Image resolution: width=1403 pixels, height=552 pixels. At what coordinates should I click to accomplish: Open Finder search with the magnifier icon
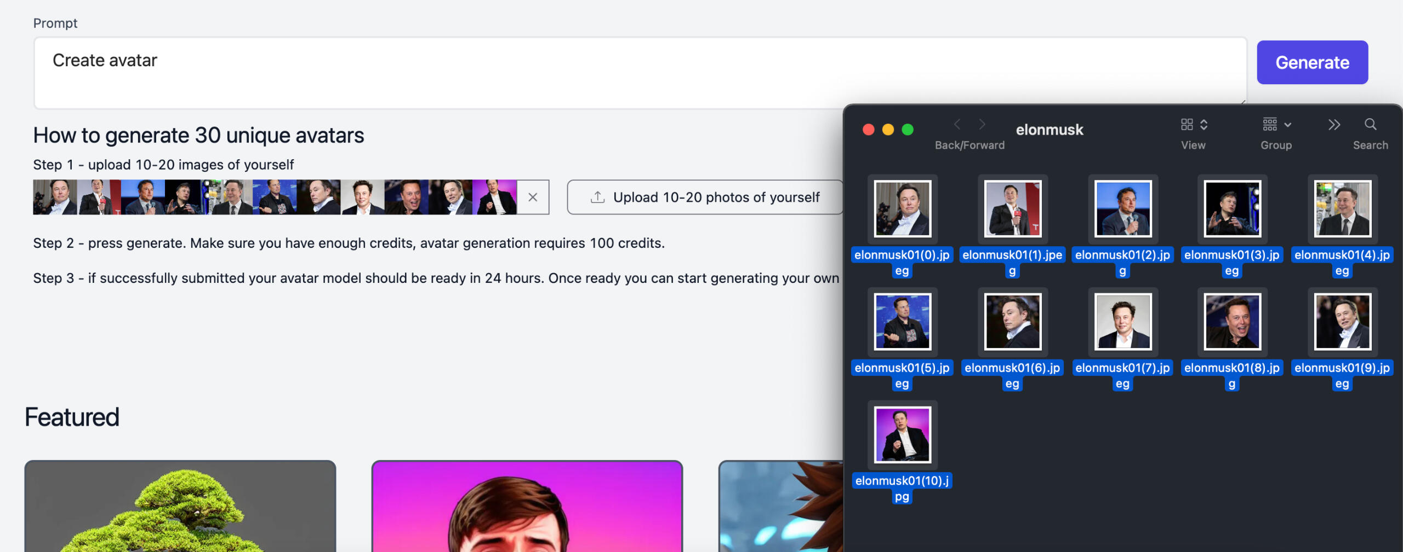click(x=1370, y=125)
